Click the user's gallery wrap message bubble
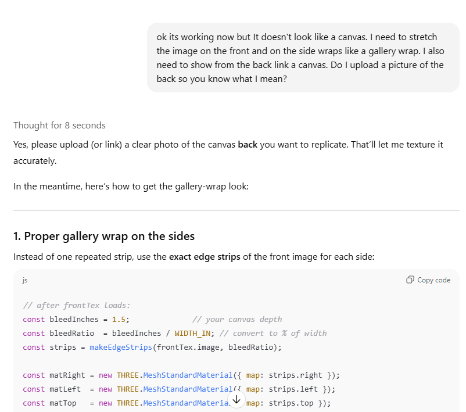 pyautogui.click(x=303, y=58)
